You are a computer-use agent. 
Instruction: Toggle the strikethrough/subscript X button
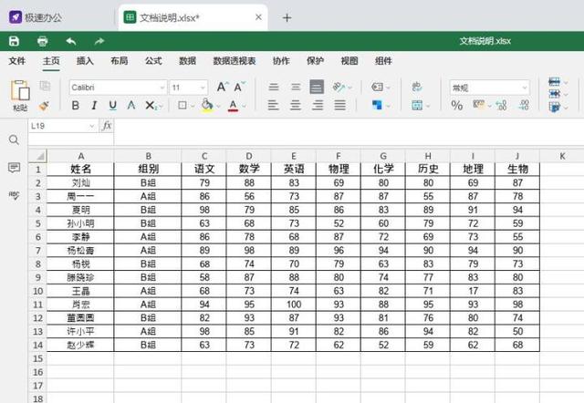(151, 106)
